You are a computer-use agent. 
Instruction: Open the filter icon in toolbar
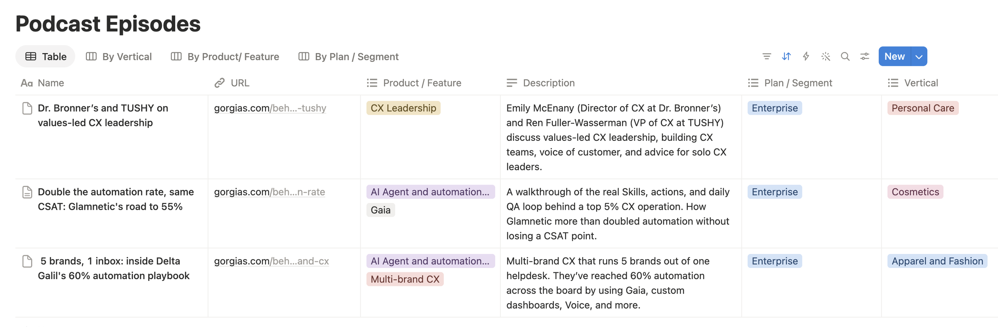coord(766,56)
